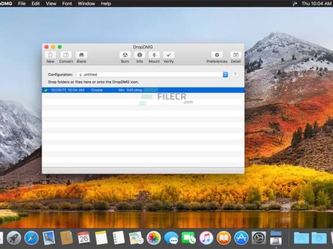Click the question mark help button
The image size is (333, 249).
pos(235,75)
